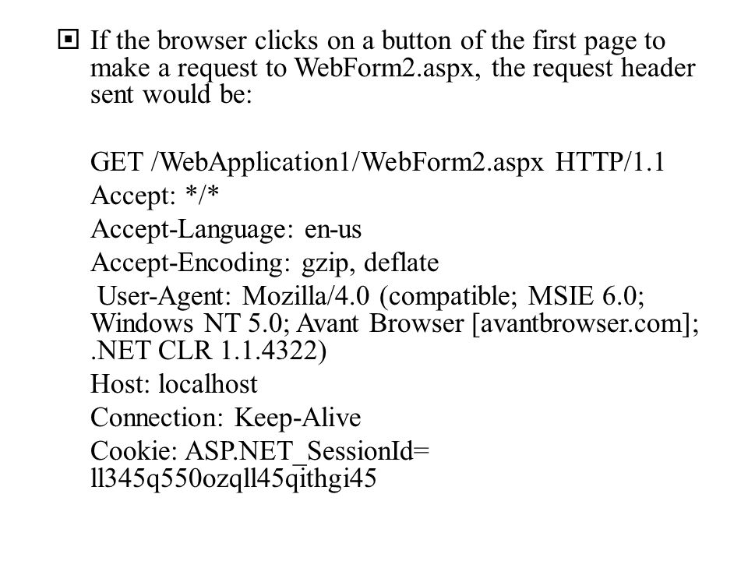The image size is (748, 561).
Task: Click the GET /WebApplication1/WebForm2.aspx request line
Action: (377, 162)
